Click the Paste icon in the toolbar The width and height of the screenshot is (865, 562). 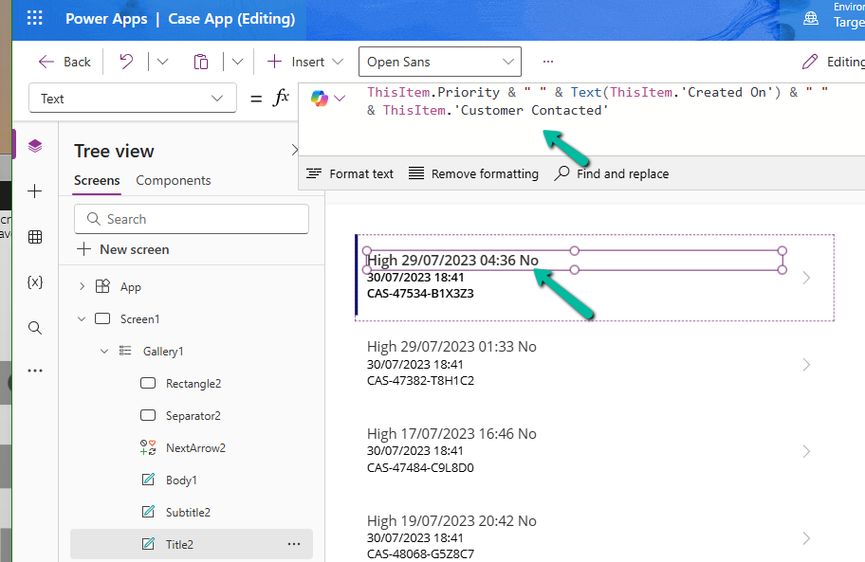click(x=200, y=61)
